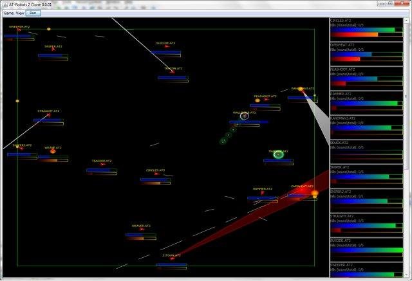The image size is (412, 281).
Task: Click the STRAIGHT.AT2 name in the sidebar
Action: [342, 216]
